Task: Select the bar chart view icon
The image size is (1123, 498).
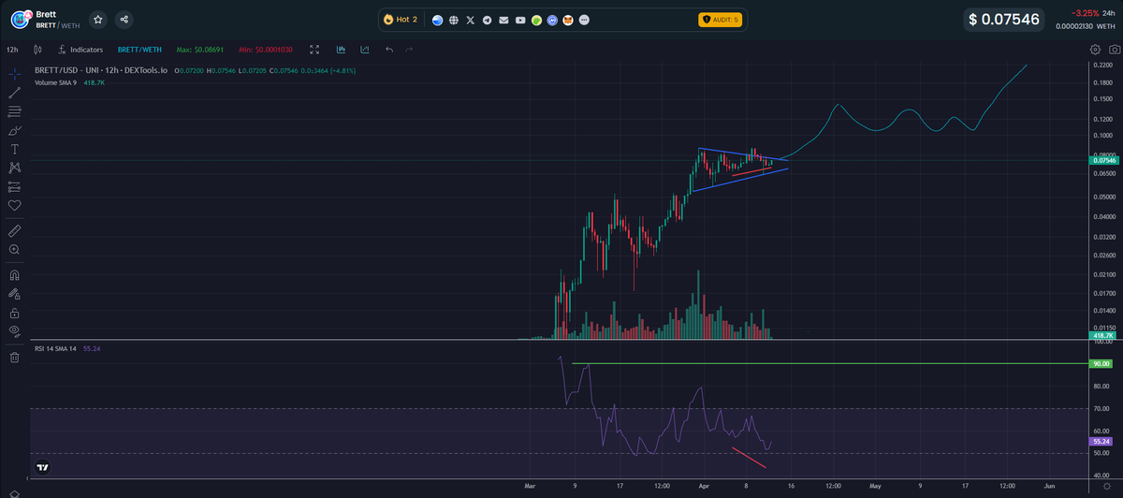Action: [341, 50]
